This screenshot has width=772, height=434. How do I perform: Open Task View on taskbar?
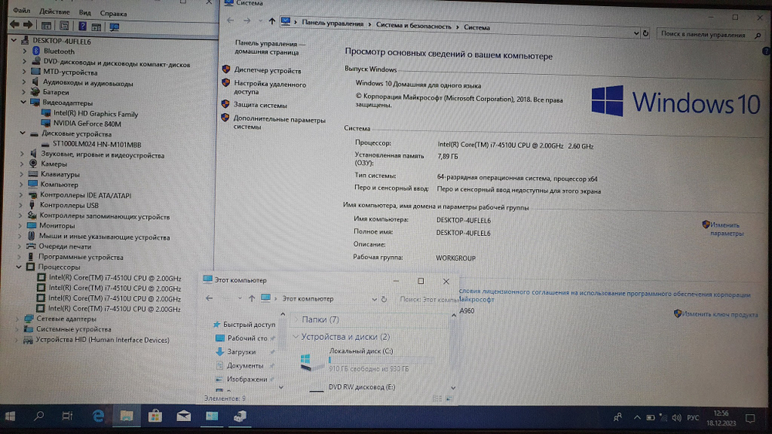(67, 416)
